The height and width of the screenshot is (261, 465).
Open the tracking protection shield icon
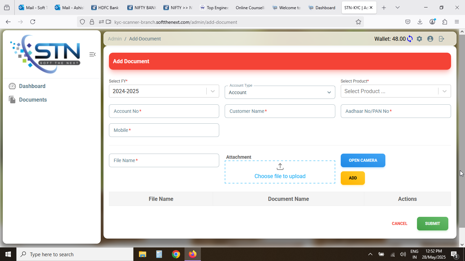82,22
